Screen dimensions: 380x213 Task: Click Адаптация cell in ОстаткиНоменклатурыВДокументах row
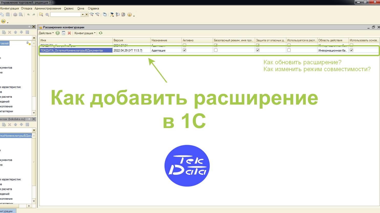tap(166, 50)
